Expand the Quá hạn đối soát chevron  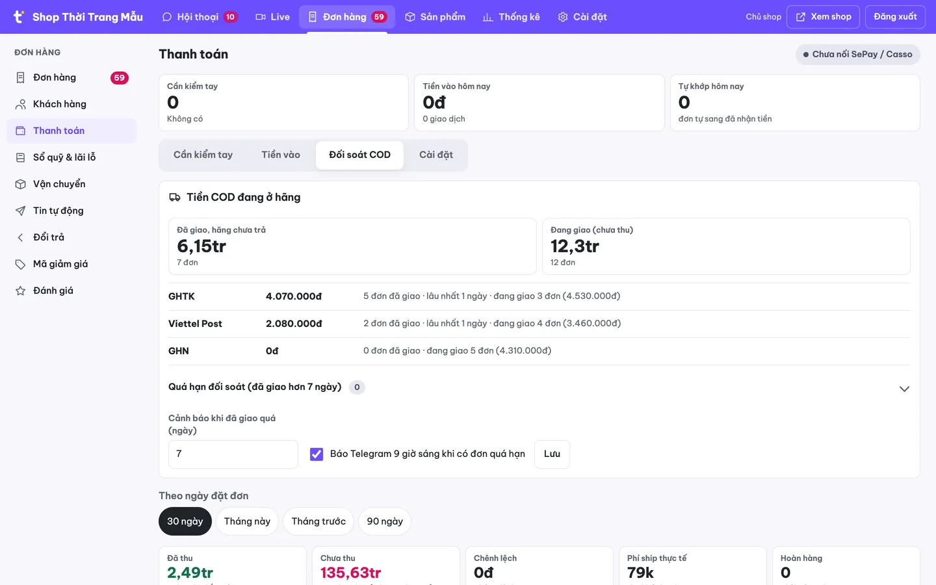tap(904, 389)
